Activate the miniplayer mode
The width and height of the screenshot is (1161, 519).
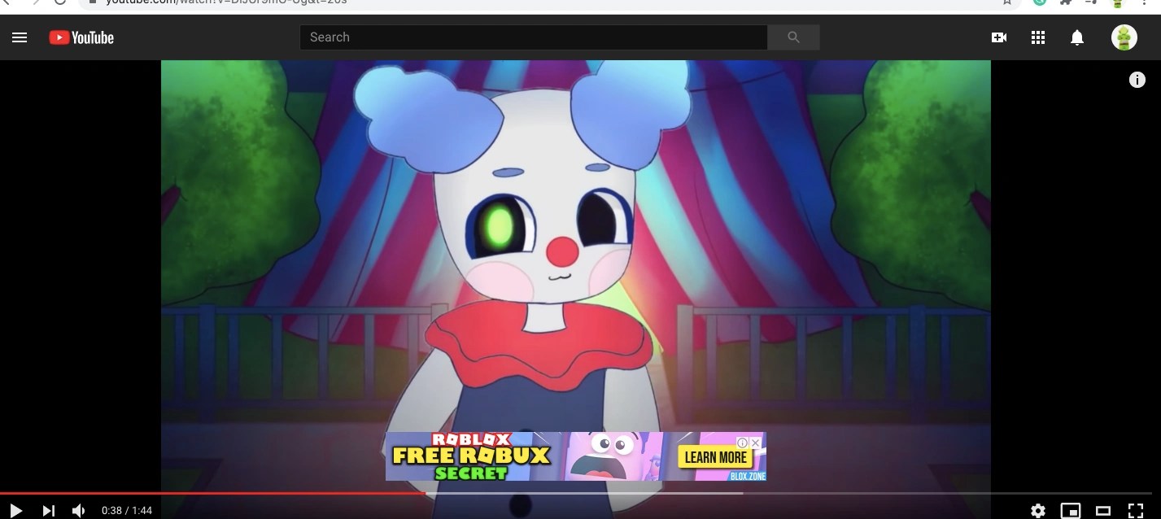pyautogui.click(x=1071, y=511)
